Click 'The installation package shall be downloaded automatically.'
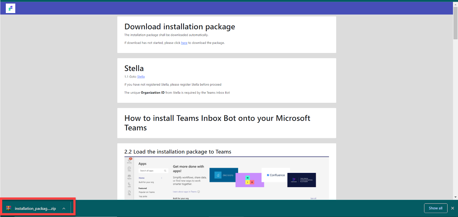 [166, 35]
